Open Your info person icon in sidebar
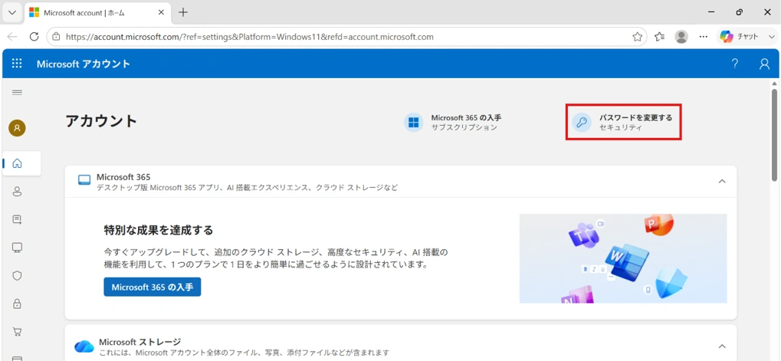The width and height of the screenshot is (781, 361). [17, 191]
